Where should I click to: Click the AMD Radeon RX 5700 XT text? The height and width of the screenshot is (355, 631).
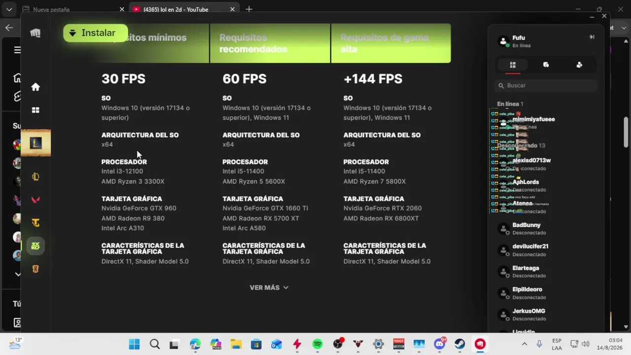pos(261,218)
